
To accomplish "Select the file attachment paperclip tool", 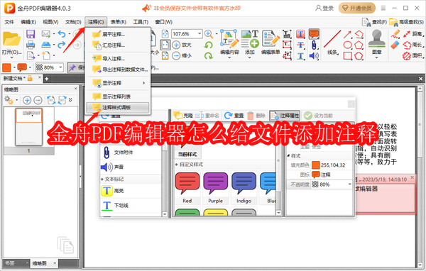I will point(314,45).
